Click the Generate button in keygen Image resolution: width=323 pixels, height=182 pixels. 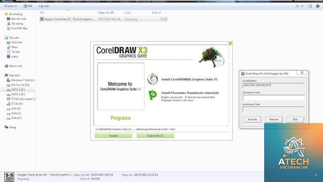pyautogui.click(x=274, y=119)
